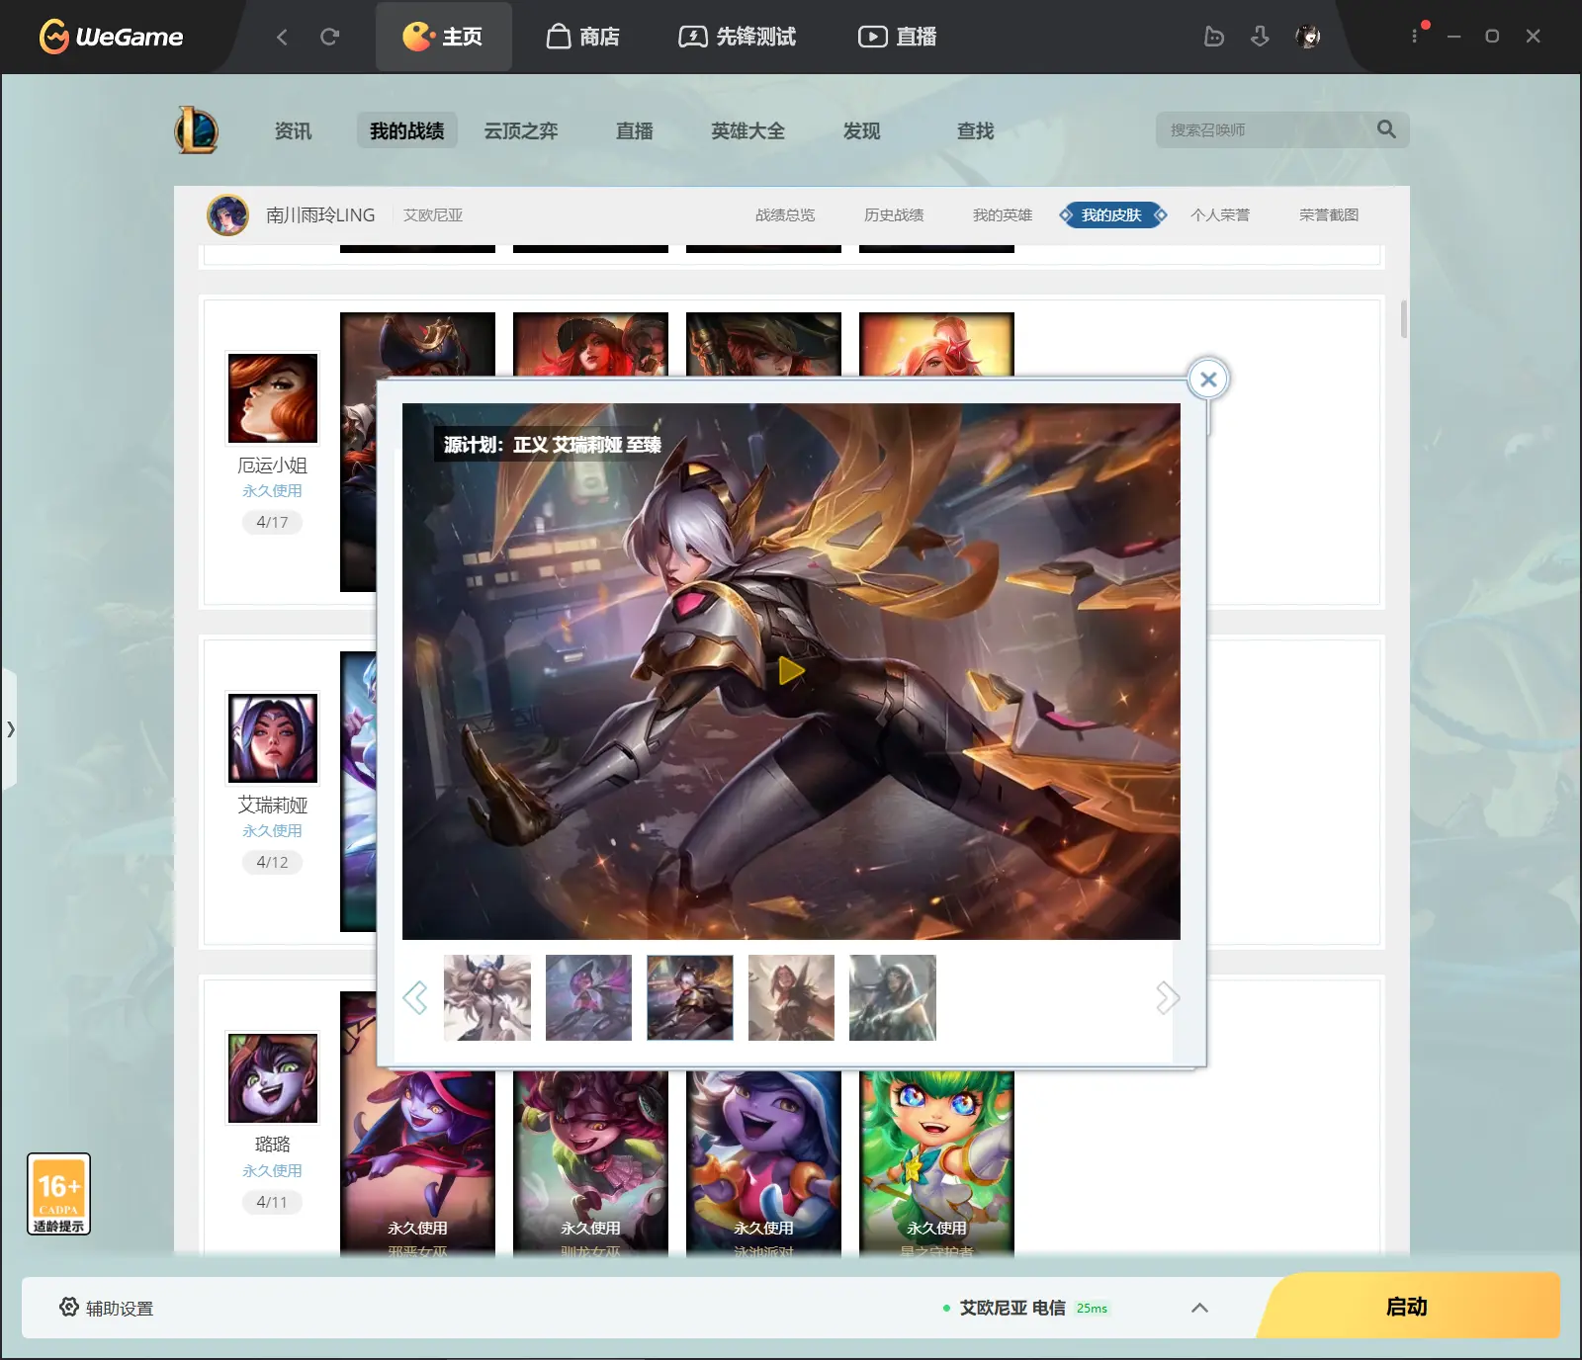Screen dimensions: 1582x1360
Task: Expand the left side panel arrow
Action: pos(10,729)
